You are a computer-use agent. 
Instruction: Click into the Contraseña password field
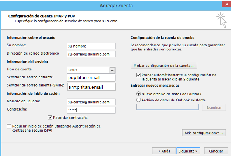[91, 110]
